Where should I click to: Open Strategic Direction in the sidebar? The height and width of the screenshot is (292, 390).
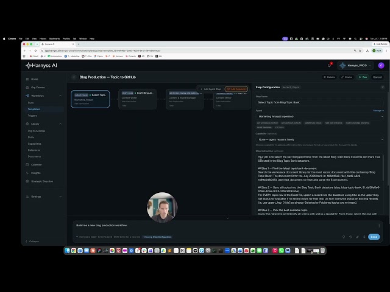tap(42, 181)
